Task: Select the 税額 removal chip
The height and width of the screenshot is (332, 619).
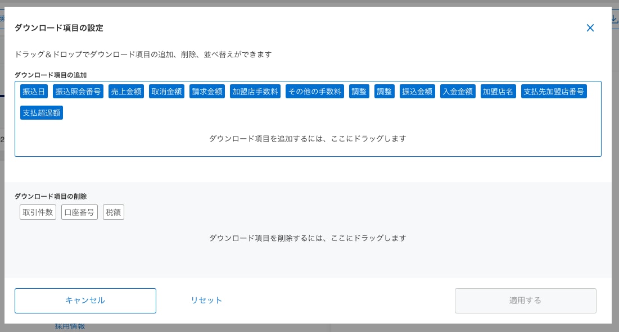Action: coord(114,212)
